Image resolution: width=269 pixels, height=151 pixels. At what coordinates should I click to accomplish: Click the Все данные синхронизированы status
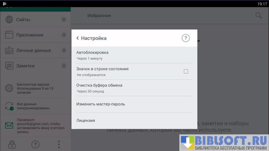33,106
